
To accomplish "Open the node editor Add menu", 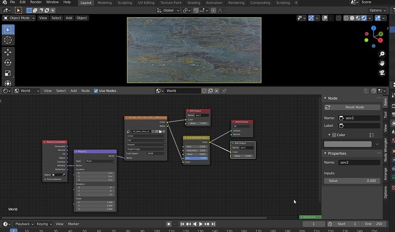I will [73, 91].
